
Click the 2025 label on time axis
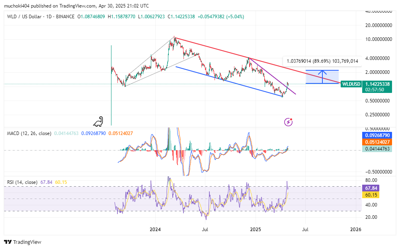pos(256,230)
